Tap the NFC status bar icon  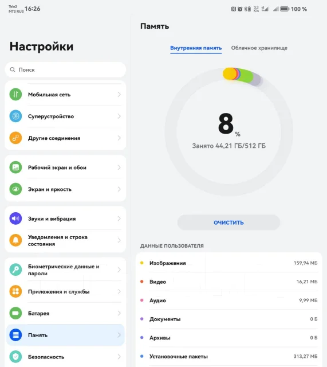point(233,9)
